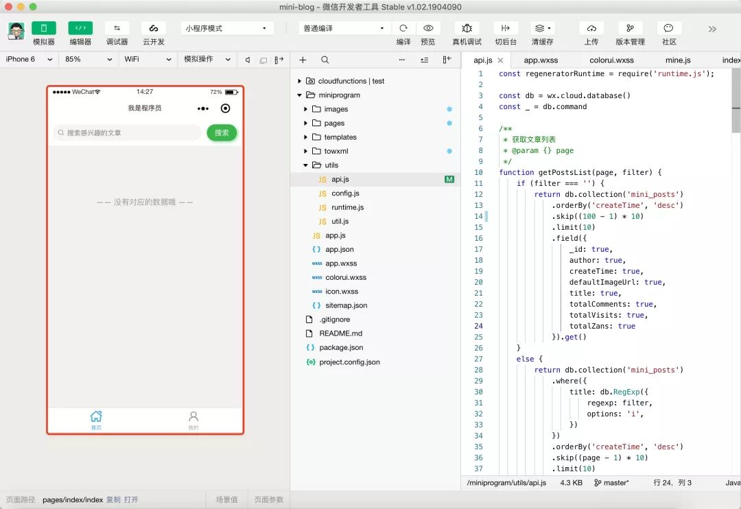Toggle the 调试器 debugger panel button

point(117,28)
